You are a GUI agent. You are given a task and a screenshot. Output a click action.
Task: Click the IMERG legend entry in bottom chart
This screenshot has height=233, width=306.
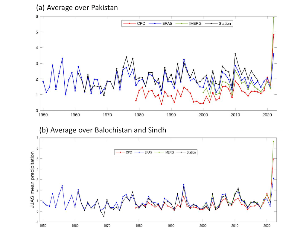point(169,152)
